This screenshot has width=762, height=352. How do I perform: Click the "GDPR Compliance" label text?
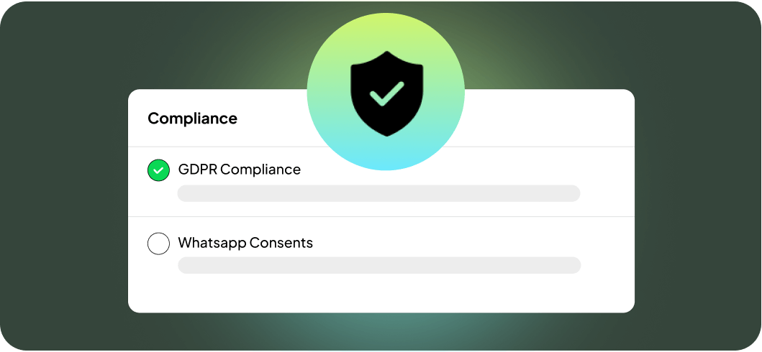point(239,170)
